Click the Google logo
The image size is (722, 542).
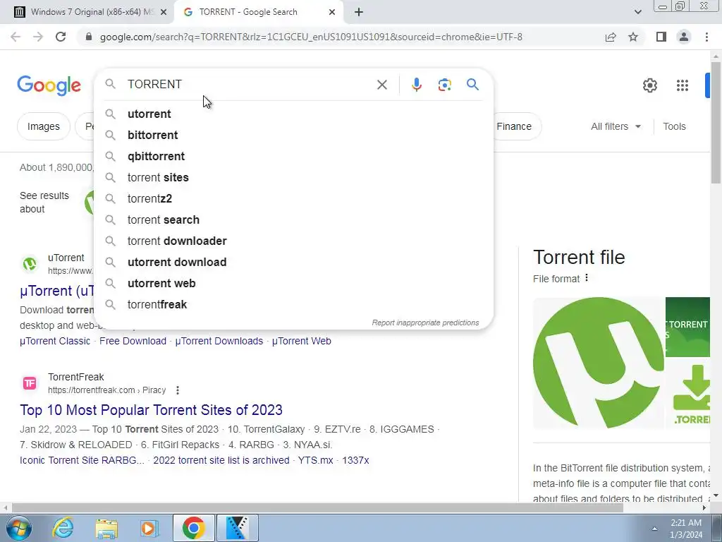[49, 85]
